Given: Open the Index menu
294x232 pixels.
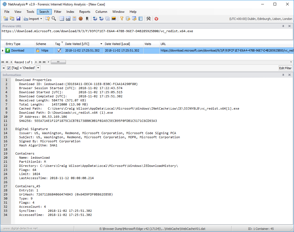Looking at the screenshot, I should [70, 12].
